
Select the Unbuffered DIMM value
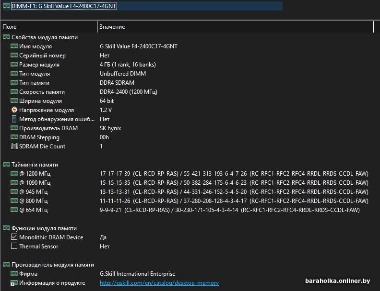(123, 74)
